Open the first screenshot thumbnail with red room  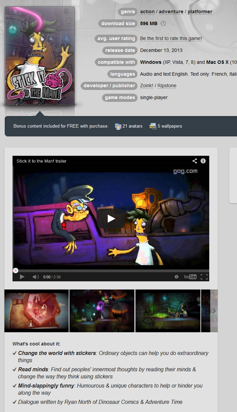[x=37, y=311]
